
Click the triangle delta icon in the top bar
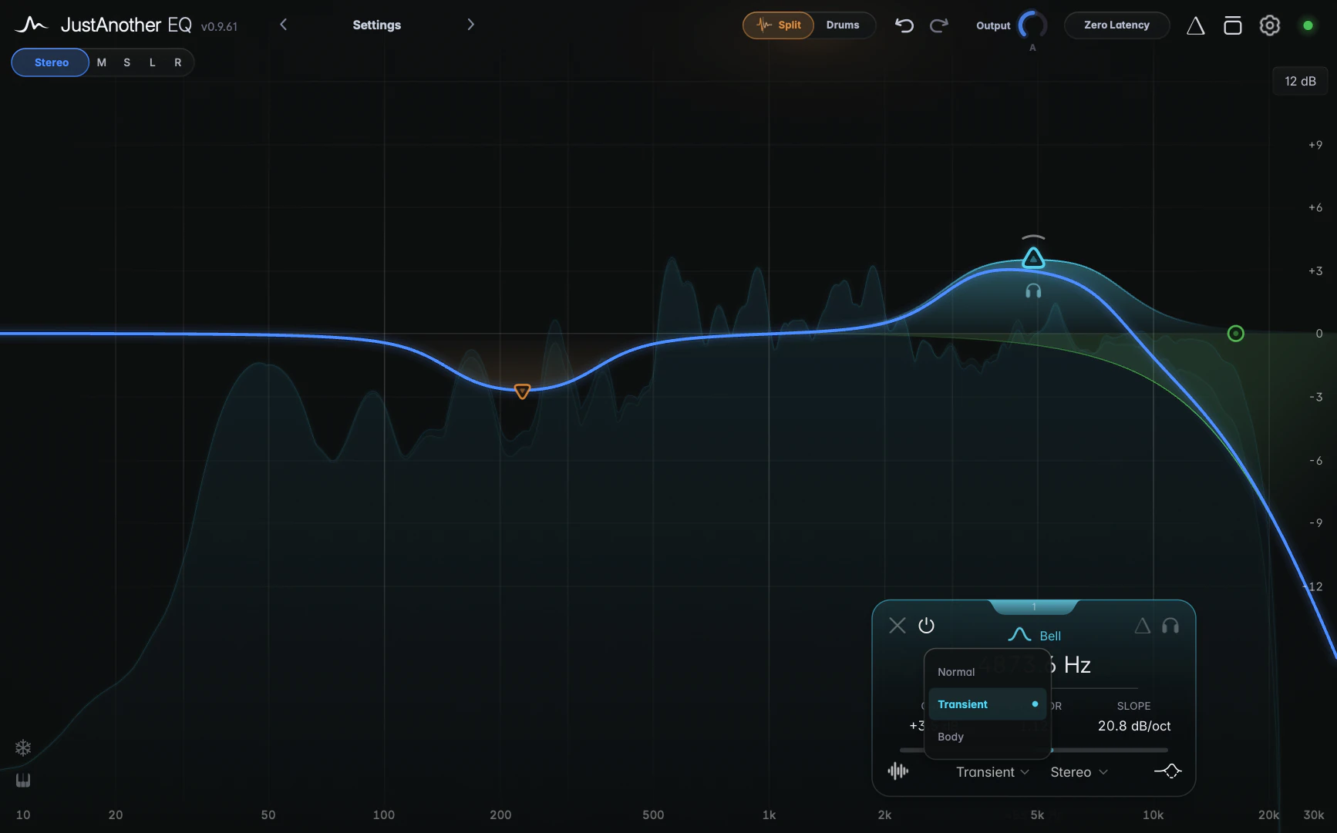[x=1195, y=25]
